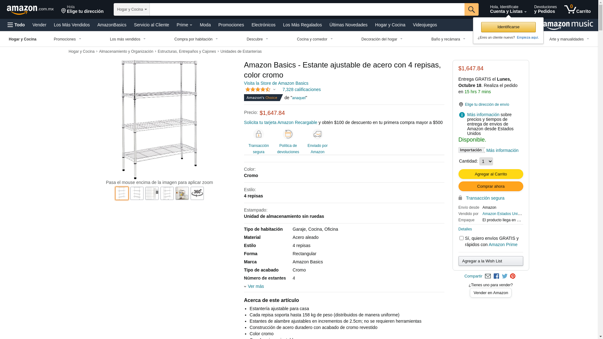Share product via Facebook icon
Viewport: 603px width, 339px height.
496,276
